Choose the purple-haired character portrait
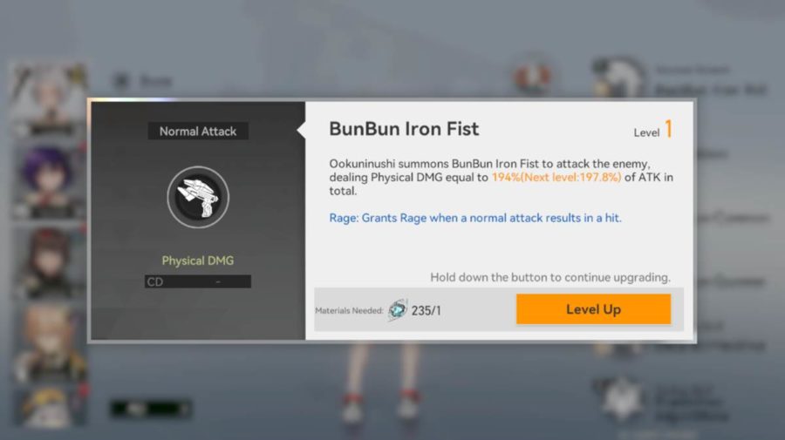The image size is (785, 440). tap(49, 182)
